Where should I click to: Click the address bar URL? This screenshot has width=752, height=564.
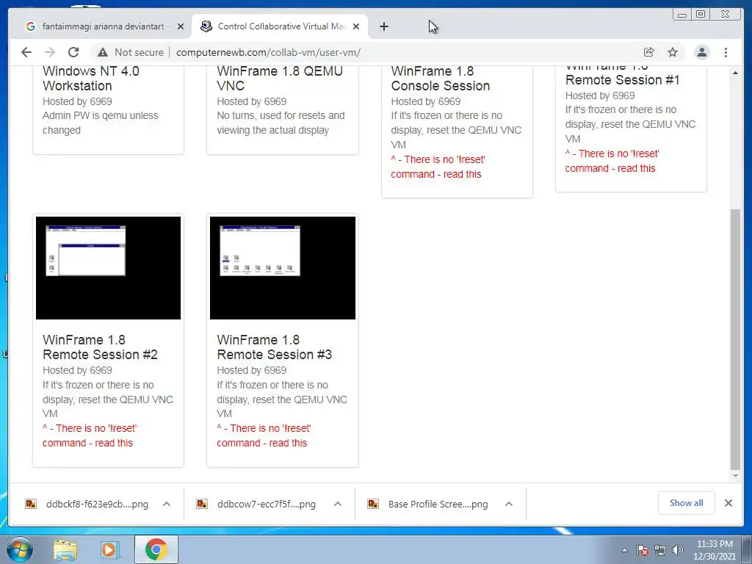coord(268,52)
